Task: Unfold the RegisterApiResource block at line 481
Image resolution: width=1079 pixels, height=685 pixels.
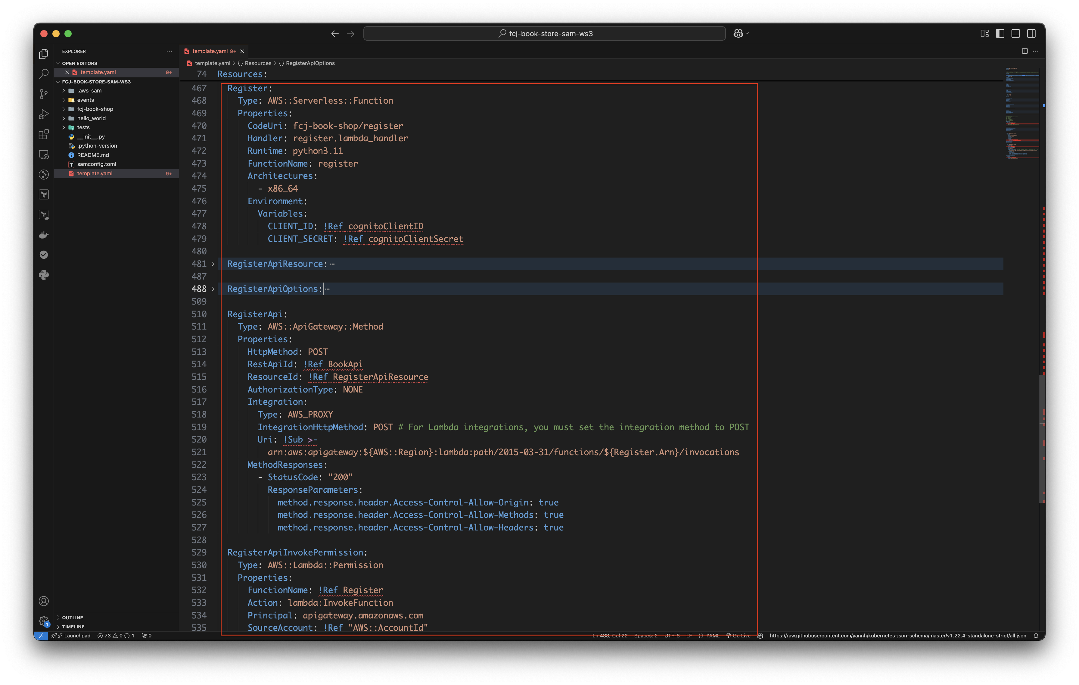Action: pos(213,264)
